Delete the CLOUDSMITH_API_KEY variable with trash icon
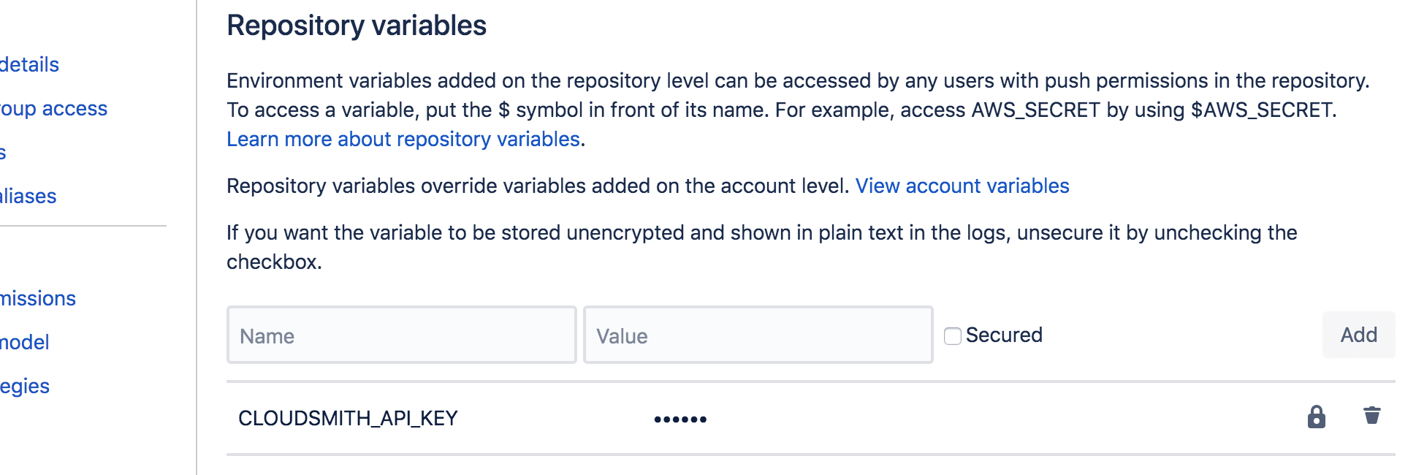The image size is (1416, 475). [1371, 416]
